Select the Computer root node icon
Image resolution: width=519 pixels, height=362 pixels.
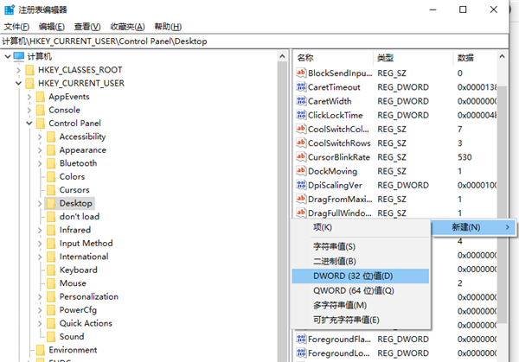click(x=19, y=56)
